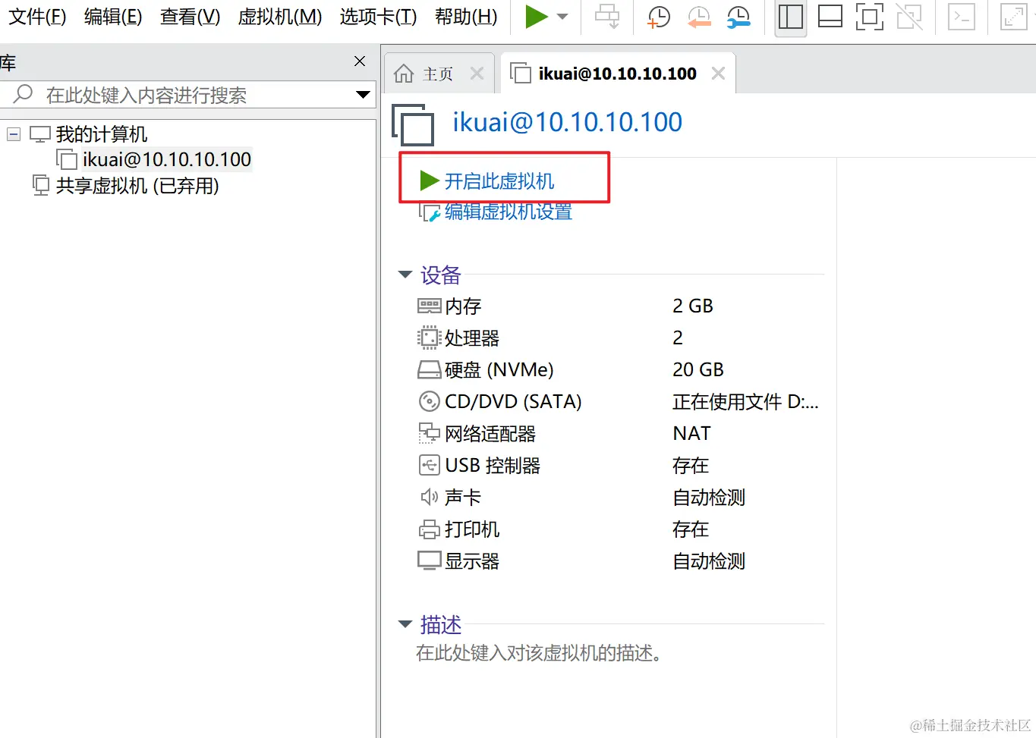The width and height of the screenshot is (1036, 738).
Task: Click the 内存 (memory) device icon
Action: [429, 306]
